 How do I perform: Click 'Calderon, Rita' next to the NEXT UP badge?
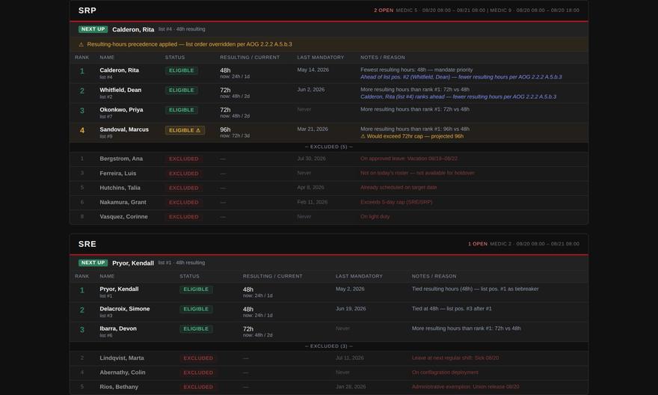pyautogui.click(x=133, y=30)
